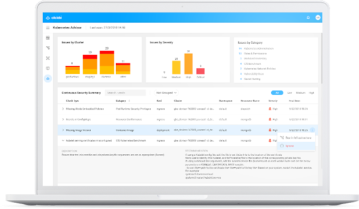Click the Pod Runtime Security Privileges cell
Viewport: 359px width, 209px height.
tap(134, 109)
